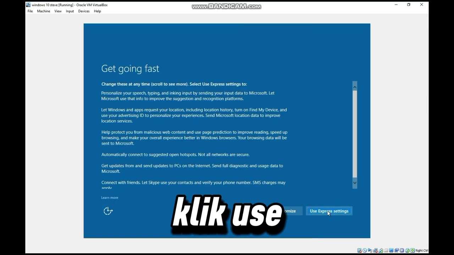
Task: Click the Right Ctrl host key label
Action: 422,250
